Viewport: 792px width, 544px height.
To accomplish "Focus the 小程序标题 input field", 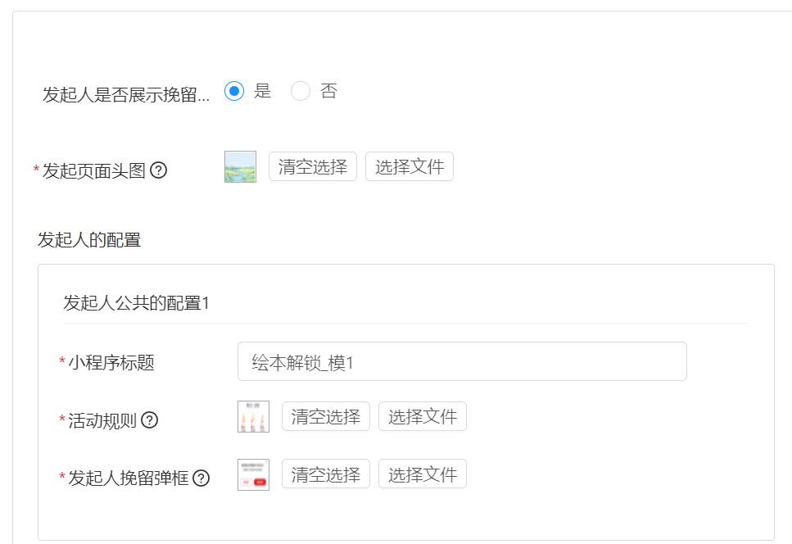I will click(462, 361).
